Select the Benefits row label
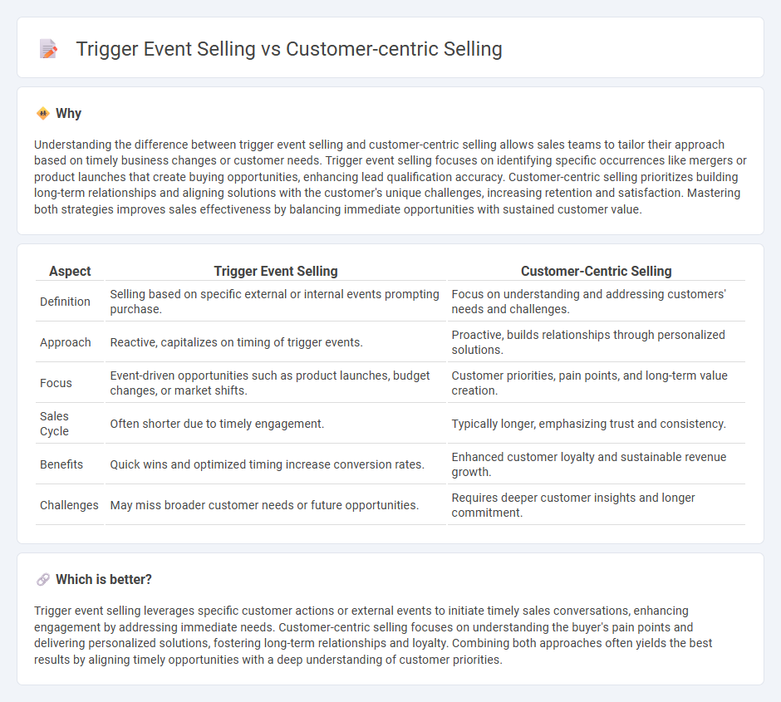This screenshot has height=702, width=781. click(61, 464)
